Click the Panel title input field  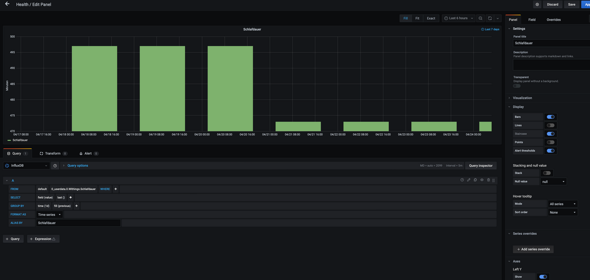[x=551, y=43]
